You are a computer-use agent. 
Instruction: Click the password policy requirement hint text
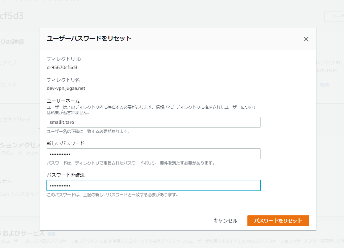pos(131,163)
